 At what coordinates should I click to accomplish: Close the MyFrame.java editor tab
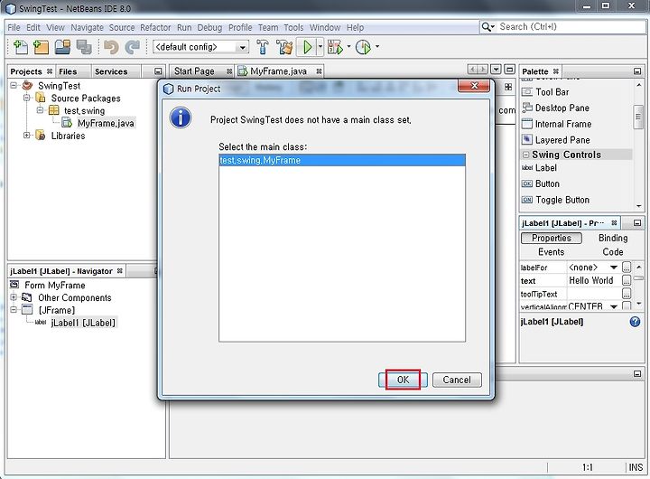319,71
